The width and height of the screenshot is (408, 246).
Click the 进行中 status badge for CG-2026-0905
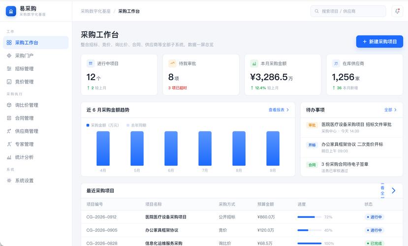click(374, 230)
